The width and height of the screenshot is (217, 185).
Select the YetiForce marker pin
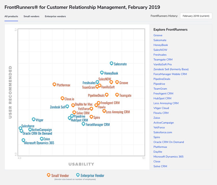[91, 109]
